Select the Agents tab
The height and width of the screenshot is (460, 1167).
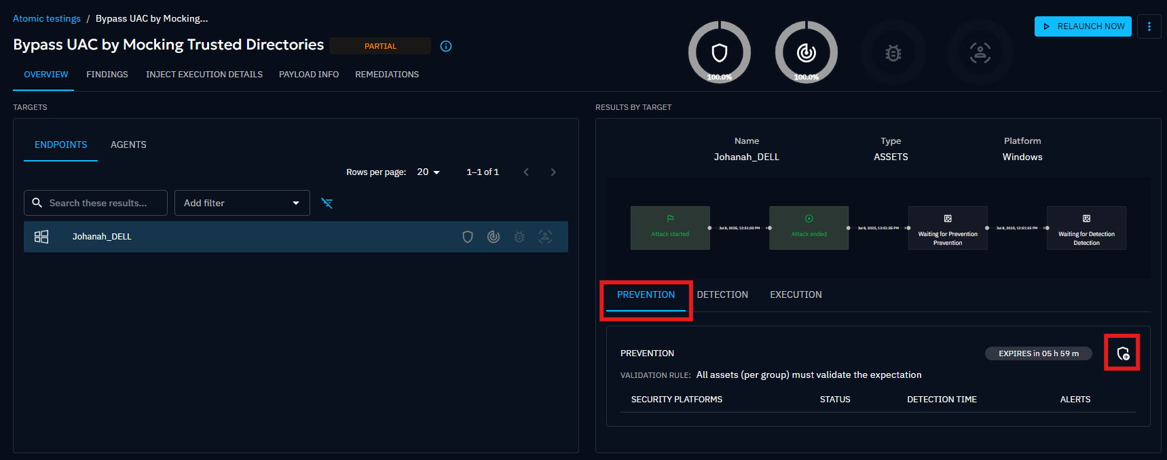point(128,145)
